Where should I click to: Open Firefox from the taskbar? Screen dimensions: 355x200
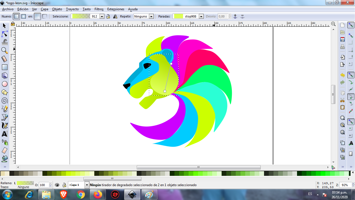(98, 194)
